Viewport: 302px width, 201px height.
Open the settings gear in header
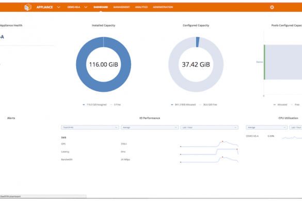pyautogui.click(x=272, y=7)
